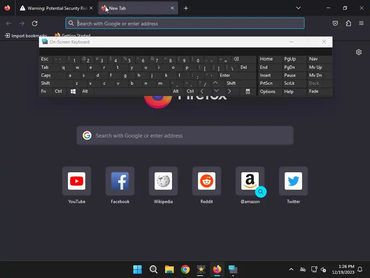
Task: Open the Firefox application menu (hamburger)
Action: pyautogui.click(x=361, y=23)
